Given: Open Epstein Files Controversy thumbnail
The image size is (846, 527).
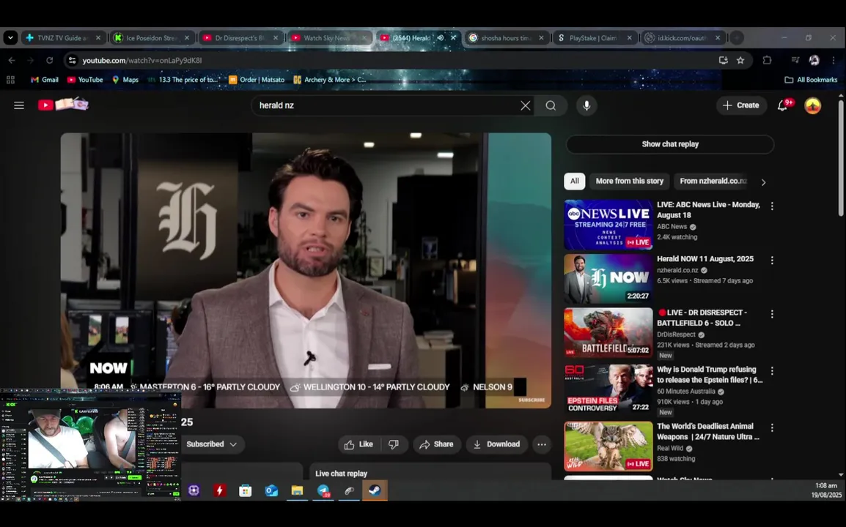Looking at the screenshot, I should [x=608, y=389].
